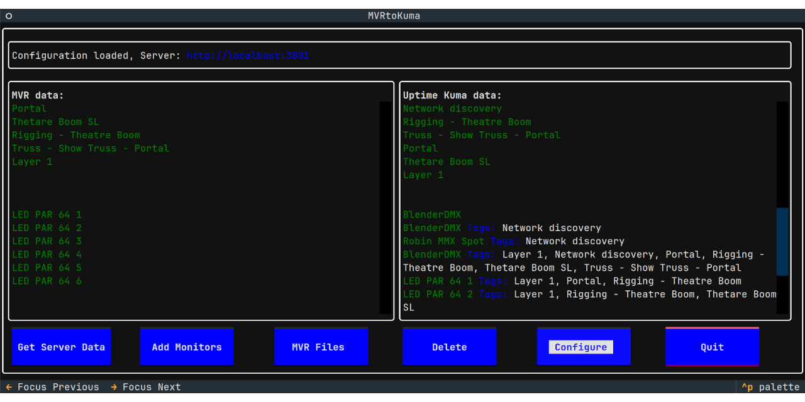Click Focus Next in footer

click(x=151, y=387)
